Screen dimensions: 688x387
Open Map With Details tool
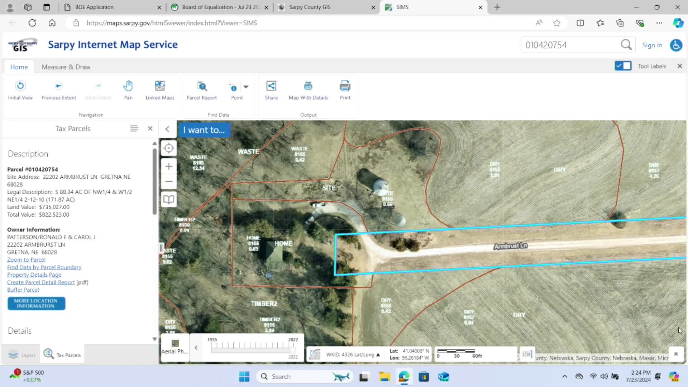click(x=308, y=89)
